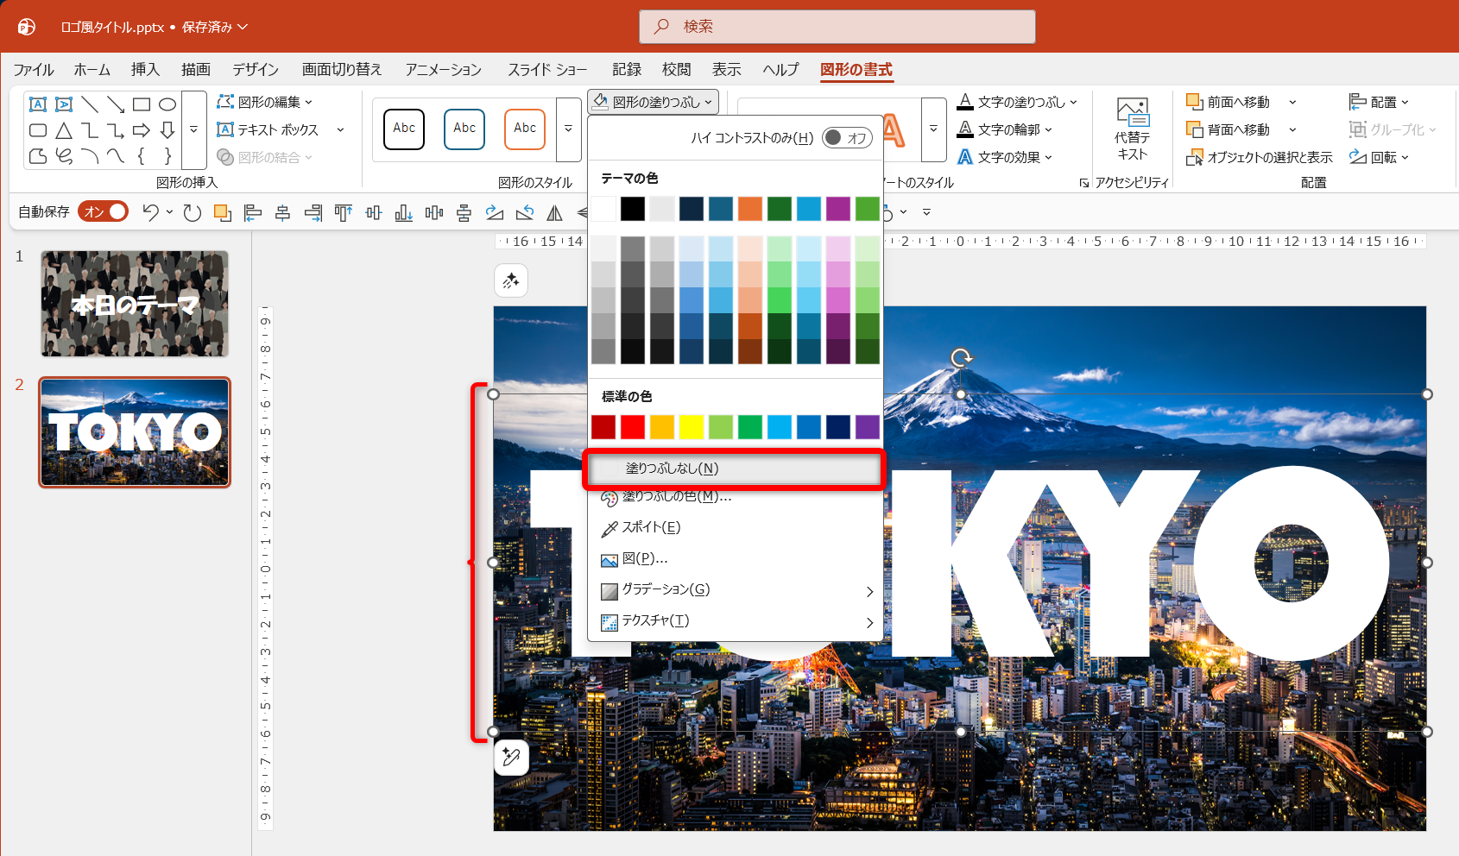
Task: Click the Align Top icon in quick toolbar
Action: (344, 212)
